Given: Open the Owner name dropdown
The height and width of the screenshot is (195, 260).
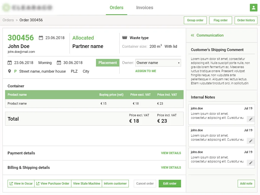Looking at the screenshot, I should pyautogui.click(x=158, y=63).
